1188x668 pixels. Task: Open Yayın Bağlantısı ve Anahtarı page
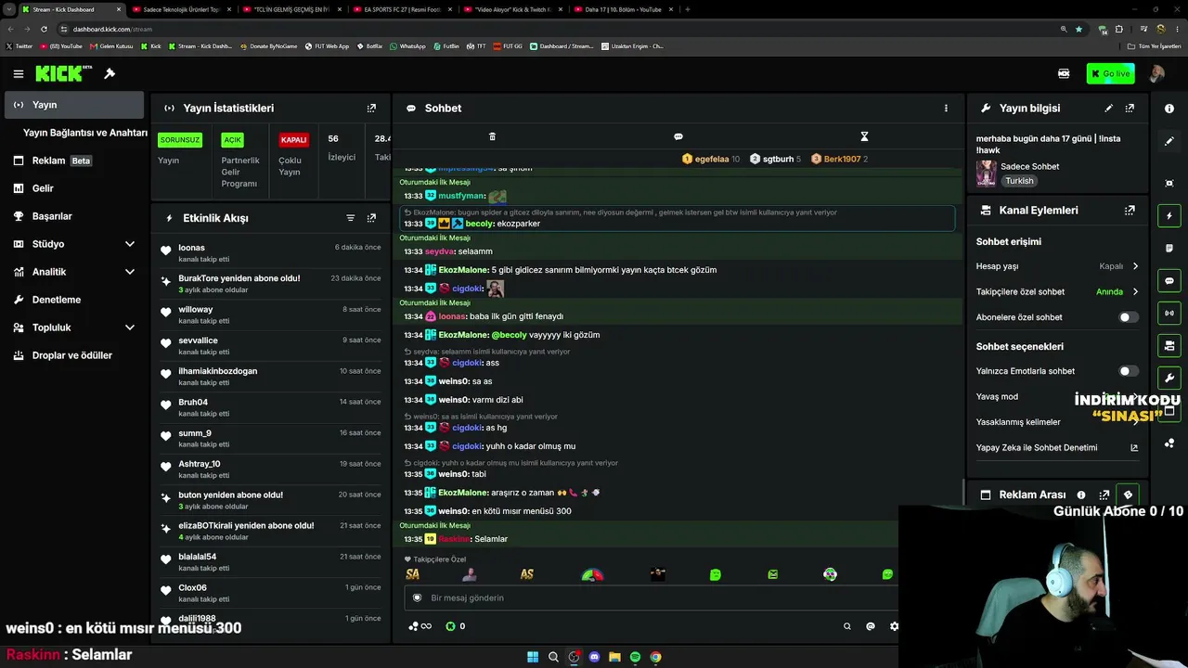85,133
